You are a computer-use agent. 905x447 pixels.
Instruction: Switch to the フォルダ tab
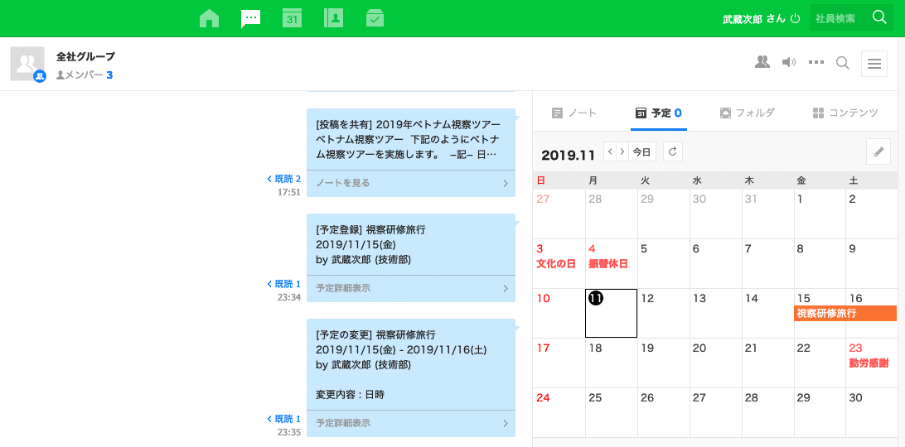[x=748, y=113]
